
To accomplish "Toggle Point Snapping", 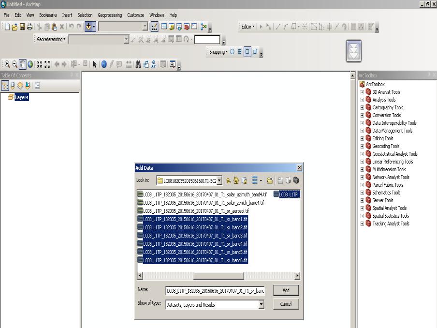I will [x=232, y=52].
